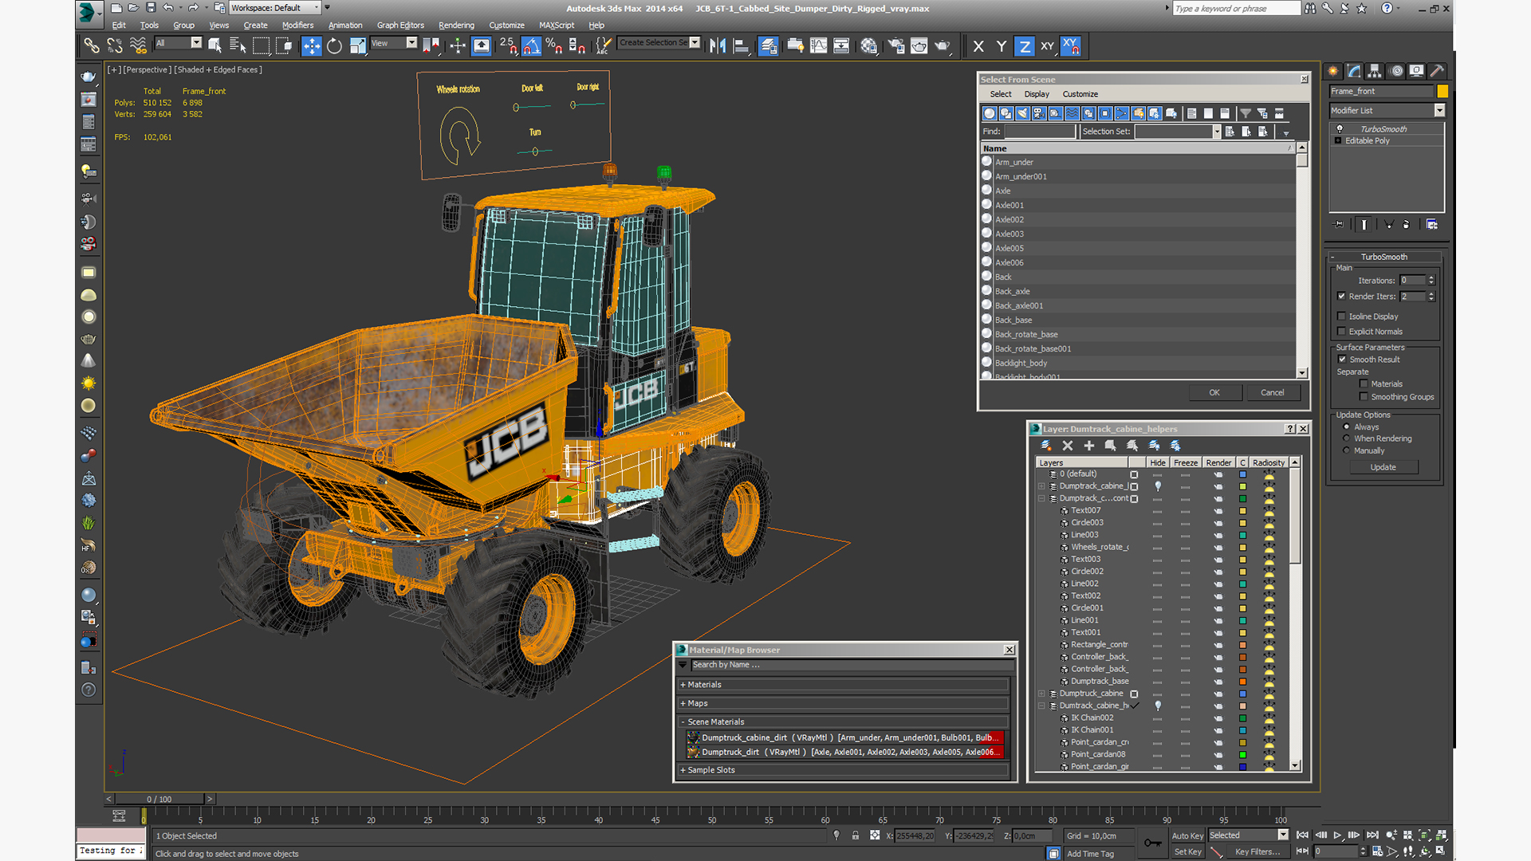Open the Graph Editors menu

click(400, 26)
